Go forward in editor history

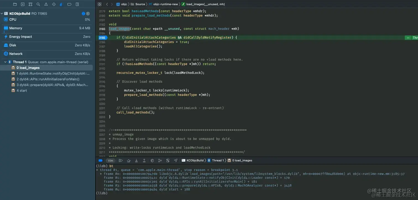click(112, 4)
